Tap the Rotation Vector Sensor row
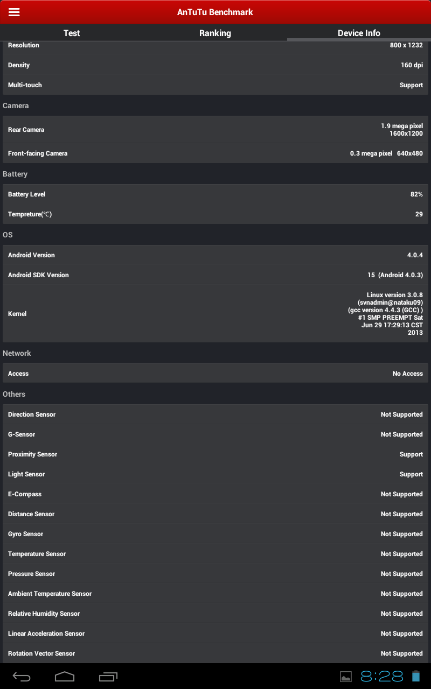 click(x=215, y=653)
